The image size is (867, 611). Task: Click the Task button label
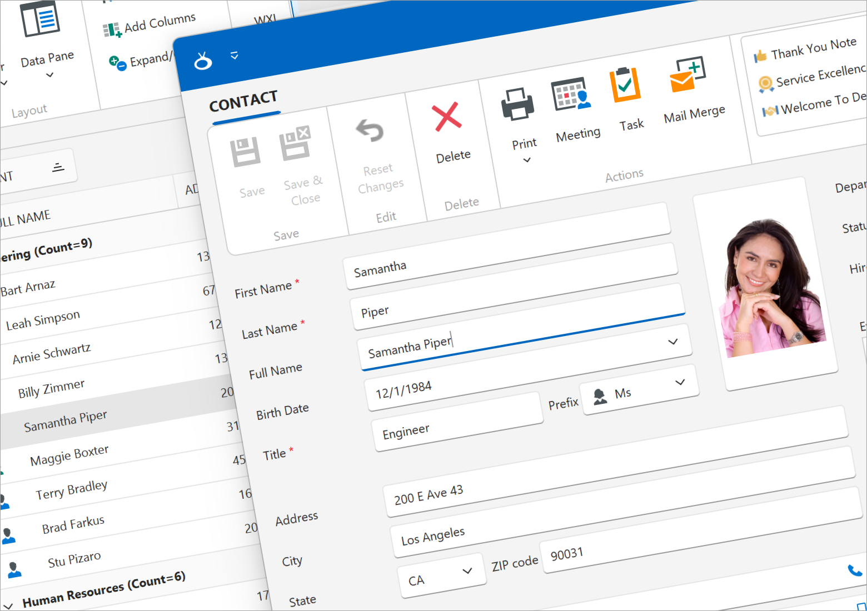pos(632,125)
